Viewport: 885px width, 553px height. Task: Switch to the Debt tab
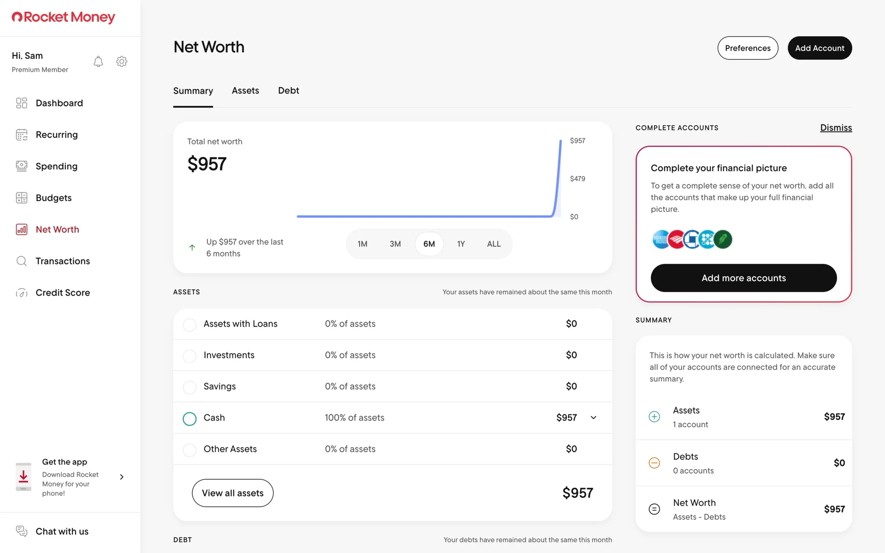pyautogui.click(x=289, y=91)
